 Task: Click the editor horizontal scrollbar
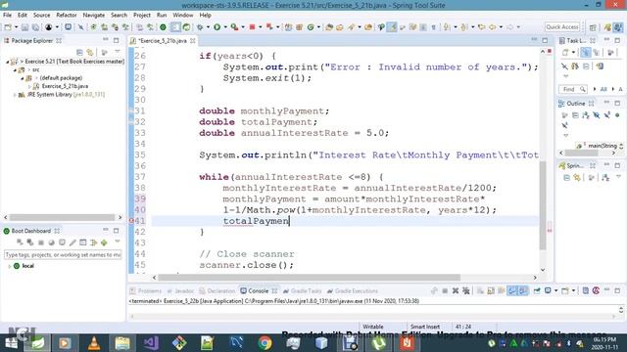click(309, 278)
